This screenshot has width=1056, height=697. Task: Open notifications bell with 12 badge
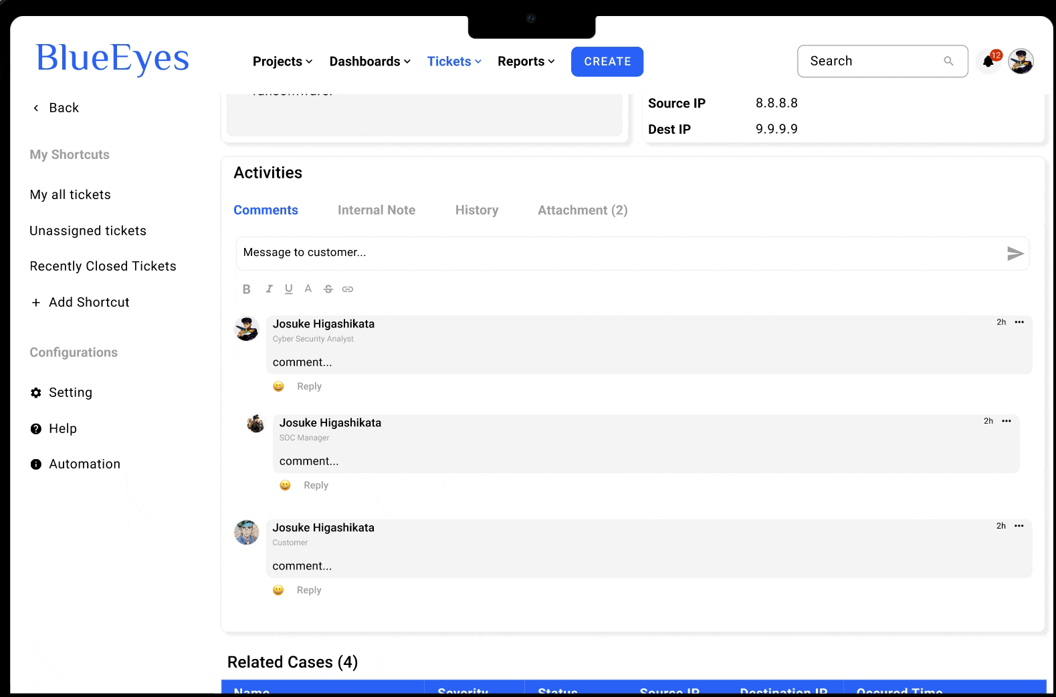[x=988, y=62]
